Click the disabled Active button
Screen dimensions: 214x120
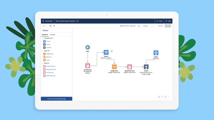(x=153, y=26)
